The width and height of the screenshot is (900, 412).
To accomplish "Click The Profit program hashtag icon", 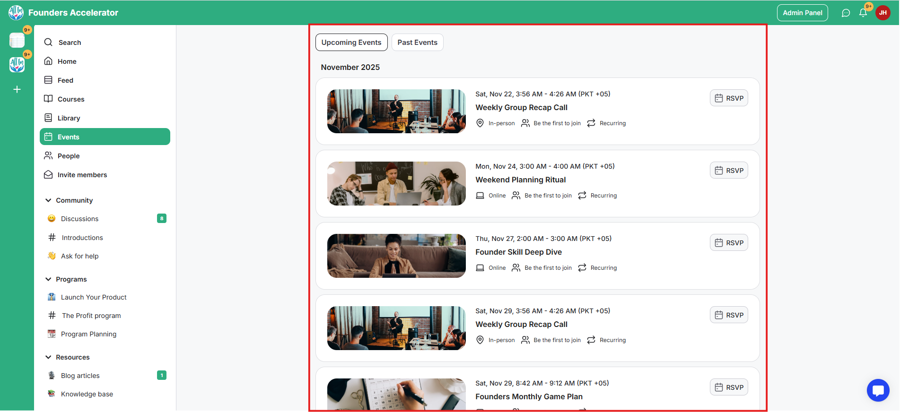I will tap(52, 315).
